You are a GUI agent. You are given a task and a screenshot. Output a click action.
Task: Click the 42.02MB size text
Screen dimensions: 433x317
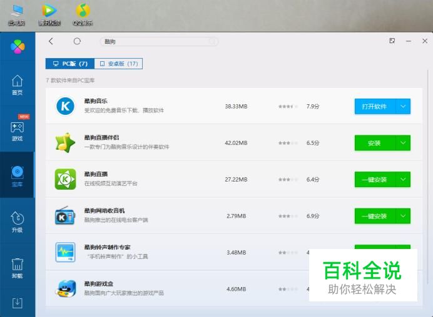pos(236,143)
